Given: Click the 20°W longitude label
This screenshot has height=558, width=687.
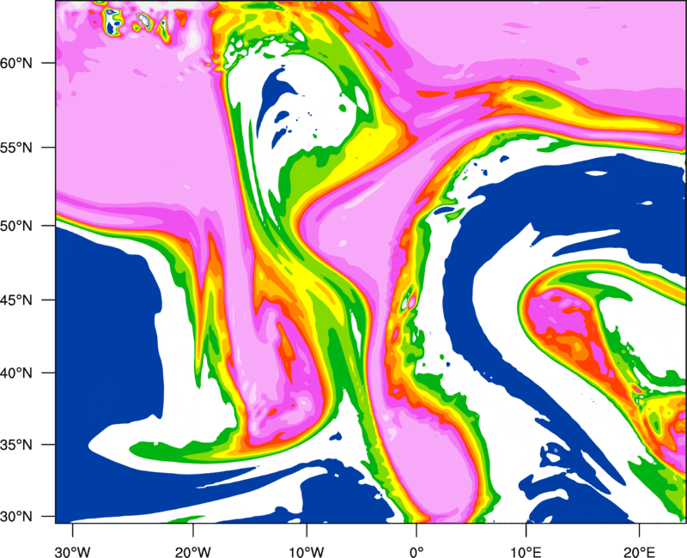Looking at the screenshot, I should (192, 552).
